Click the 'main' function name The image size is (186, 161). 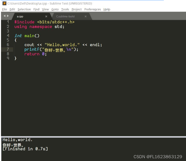coord(29,36)
